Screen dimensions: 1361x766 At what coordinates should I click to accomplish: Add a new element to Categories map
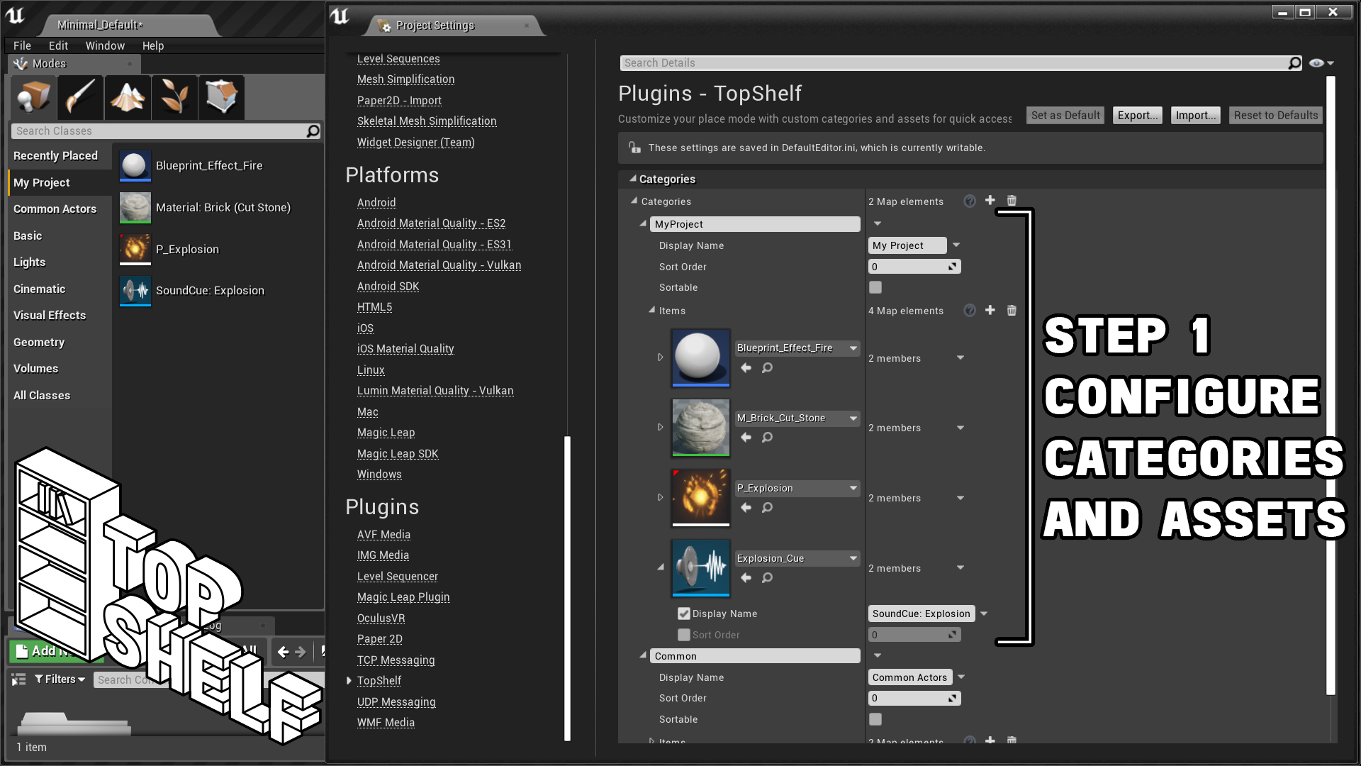coord(990,201)
